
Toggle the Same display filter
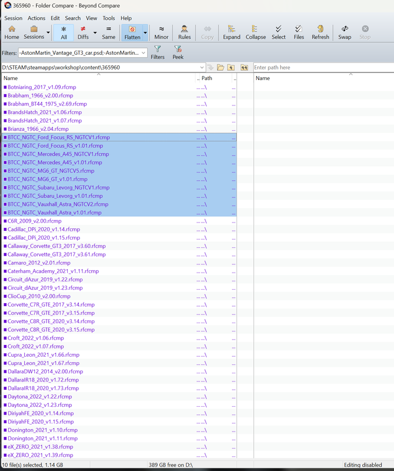tap(108, 32)
